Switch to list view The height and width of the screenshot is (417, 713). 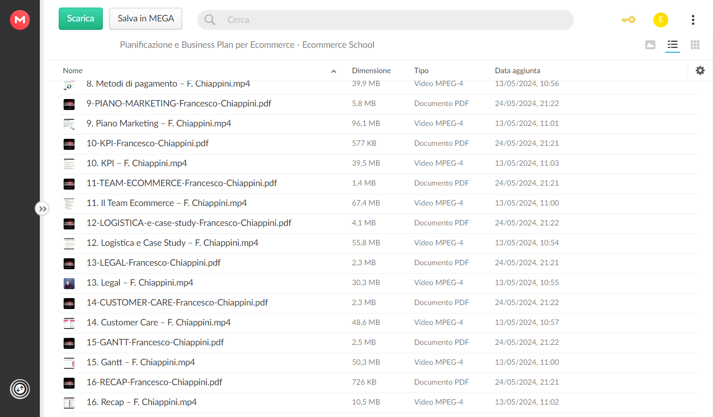click(x=673, y=45)
